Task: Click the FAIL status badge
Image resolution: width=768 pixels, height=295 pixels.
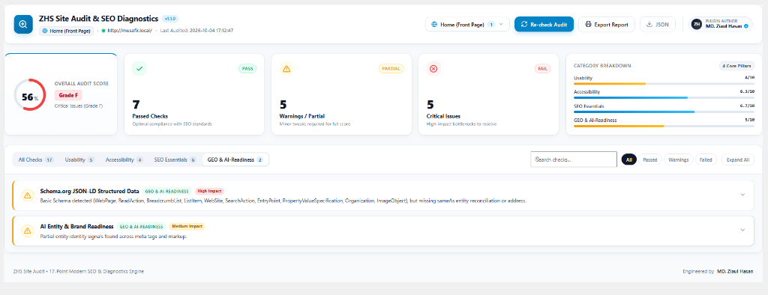Action: point(542,68)
